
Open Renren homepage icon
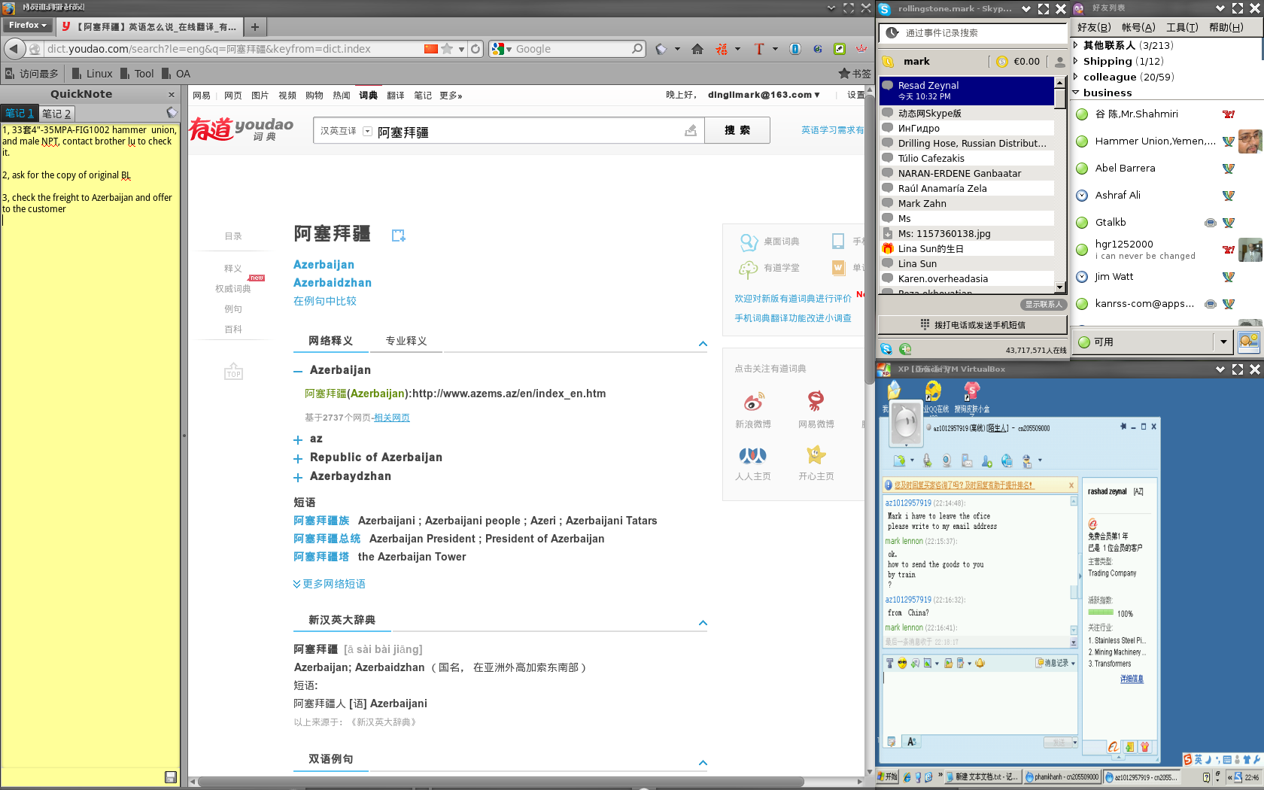[753, 455]
